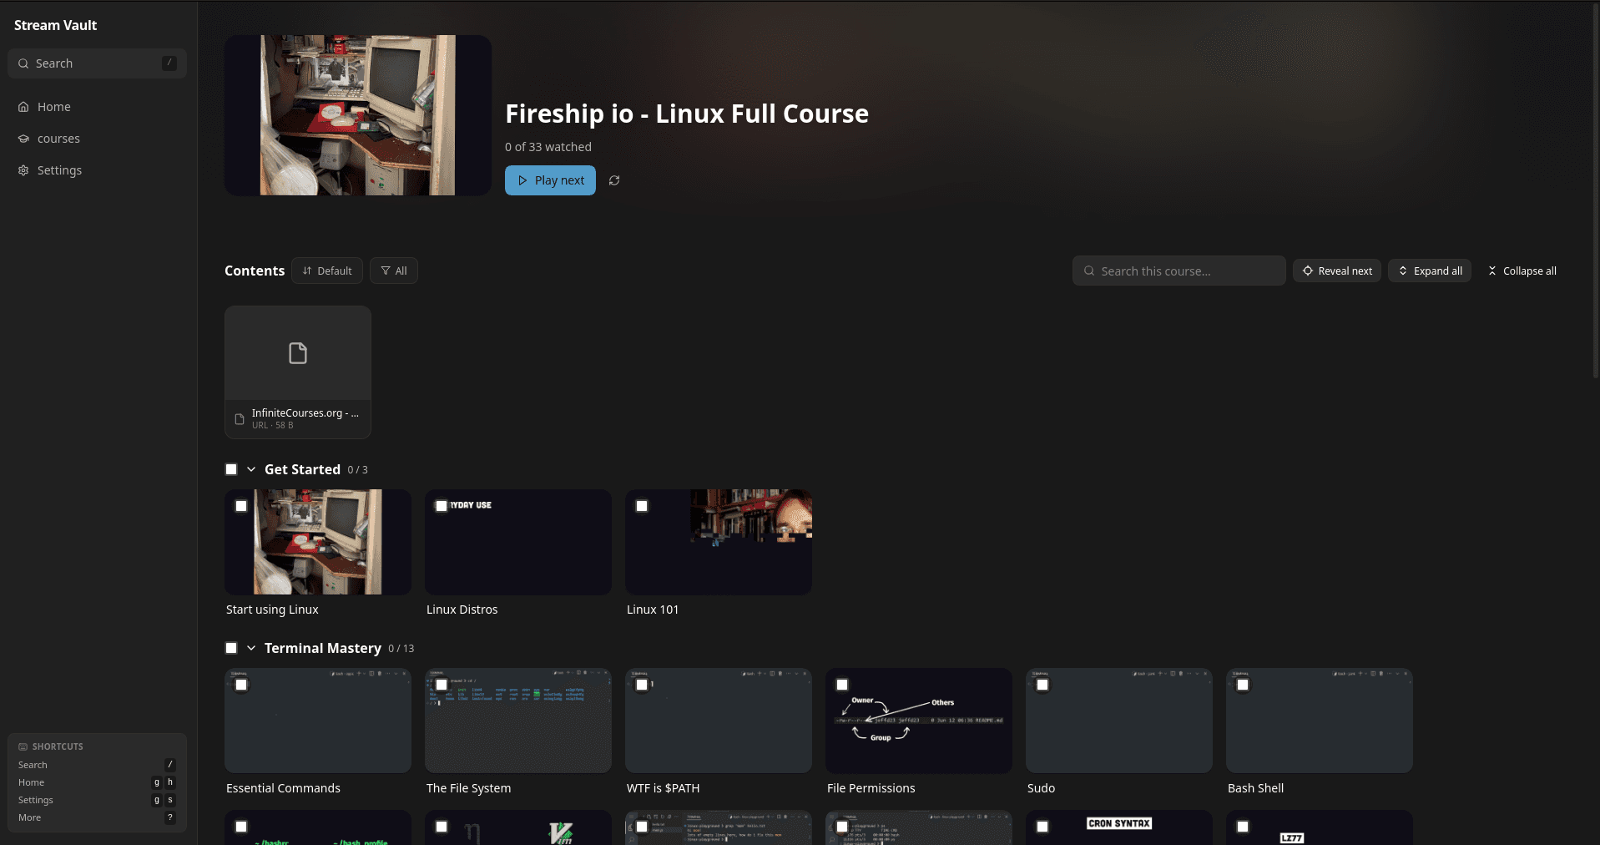This screenshot has height=845, width=1600.
Task: Click the Settings gear icon in sidebar
Action: [x=23, y=170]
